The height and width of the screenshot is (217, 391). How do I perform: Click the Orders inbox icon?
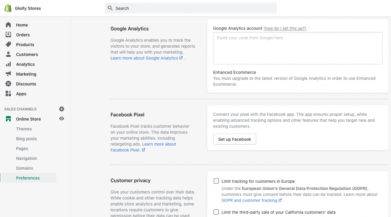[8, 35]
